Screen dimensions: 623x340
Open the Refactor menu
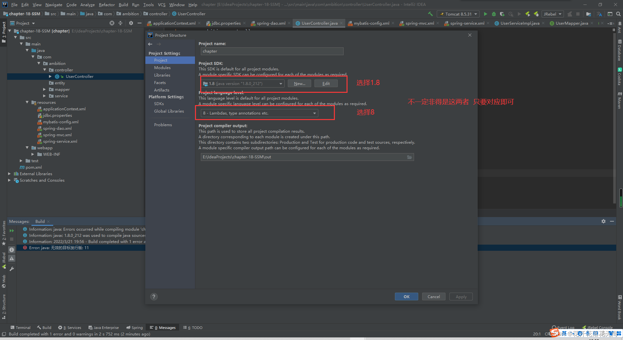click(x=107, y=5)
